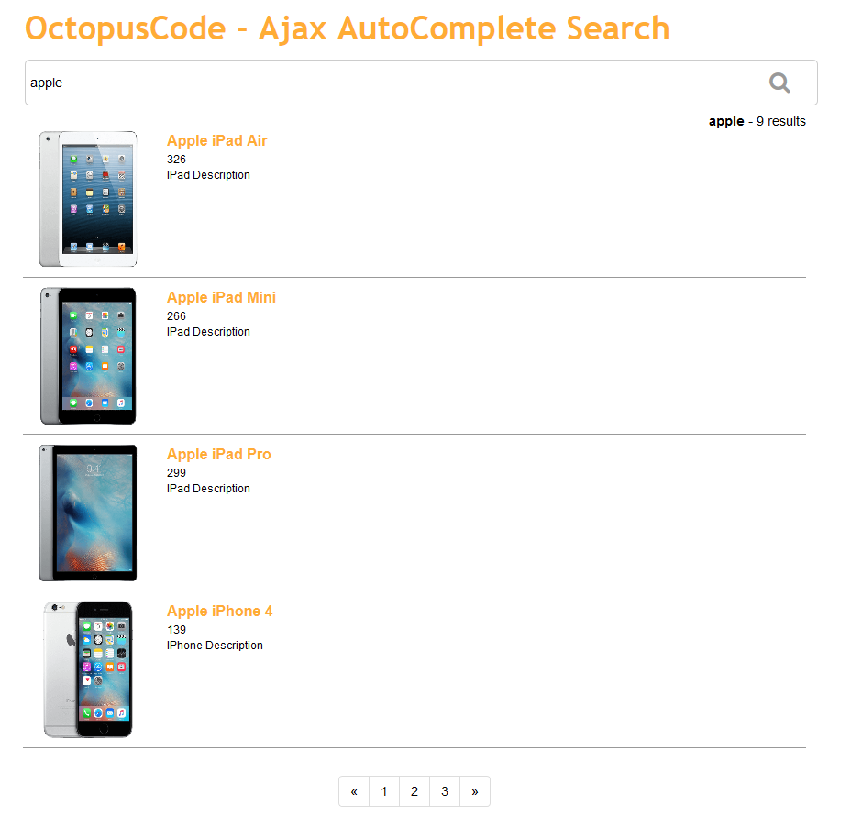Screen dimensions: 851x817
Task: Go to previous page with « arrow
Action: 354,791
